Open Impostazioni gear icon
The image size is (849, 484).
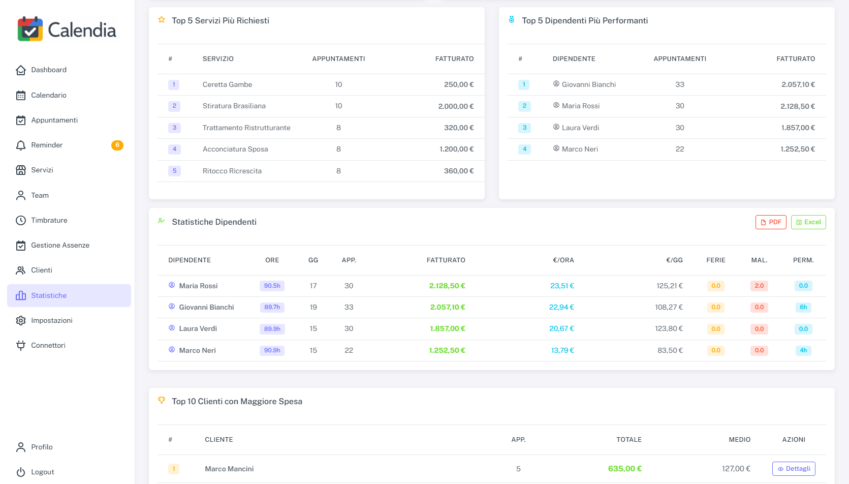[x=21, y=320]
